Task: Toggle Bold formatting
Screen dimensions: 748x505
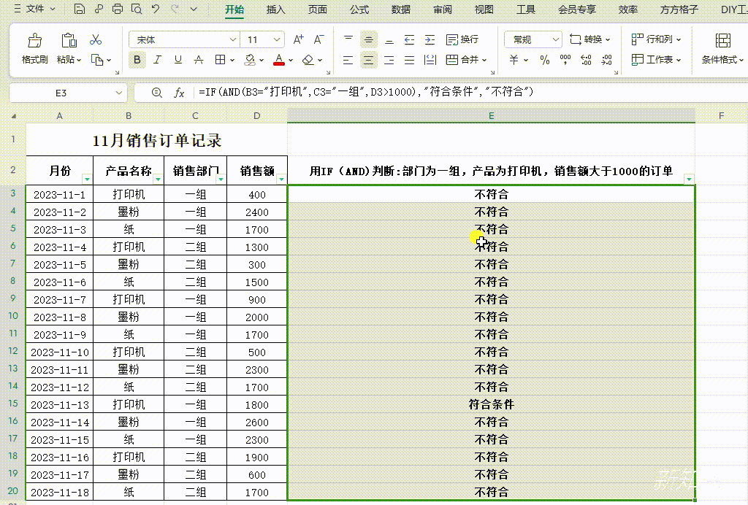Action: tap(137, 60)
